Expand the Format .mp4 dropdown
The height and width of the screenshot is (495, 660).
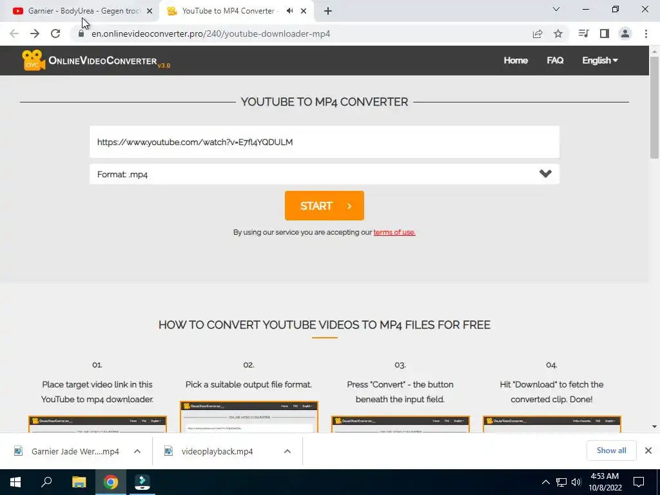(x=324, y=174)
